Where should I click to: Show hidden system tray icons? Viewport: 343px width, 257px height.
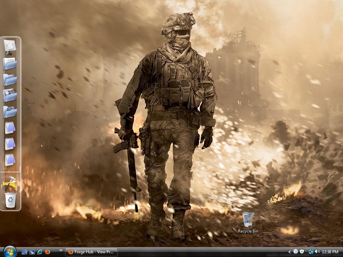289,252
